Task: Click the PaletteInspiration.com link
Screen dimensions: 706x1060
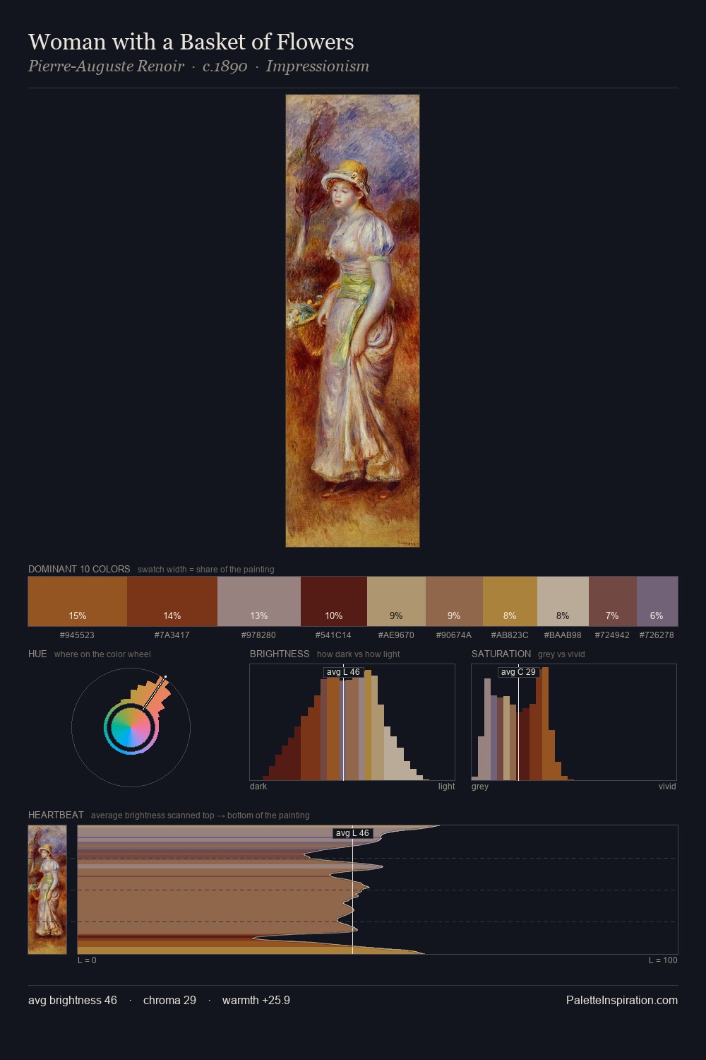Action: (622, 1000)
